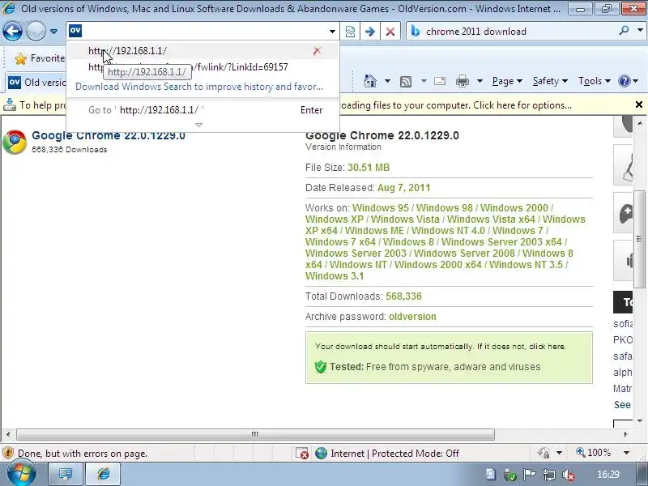This screenshot has width=648, height=486.
Task: Collapse the address bar autocomplete dropdown arrow
Action: [332, 32]
